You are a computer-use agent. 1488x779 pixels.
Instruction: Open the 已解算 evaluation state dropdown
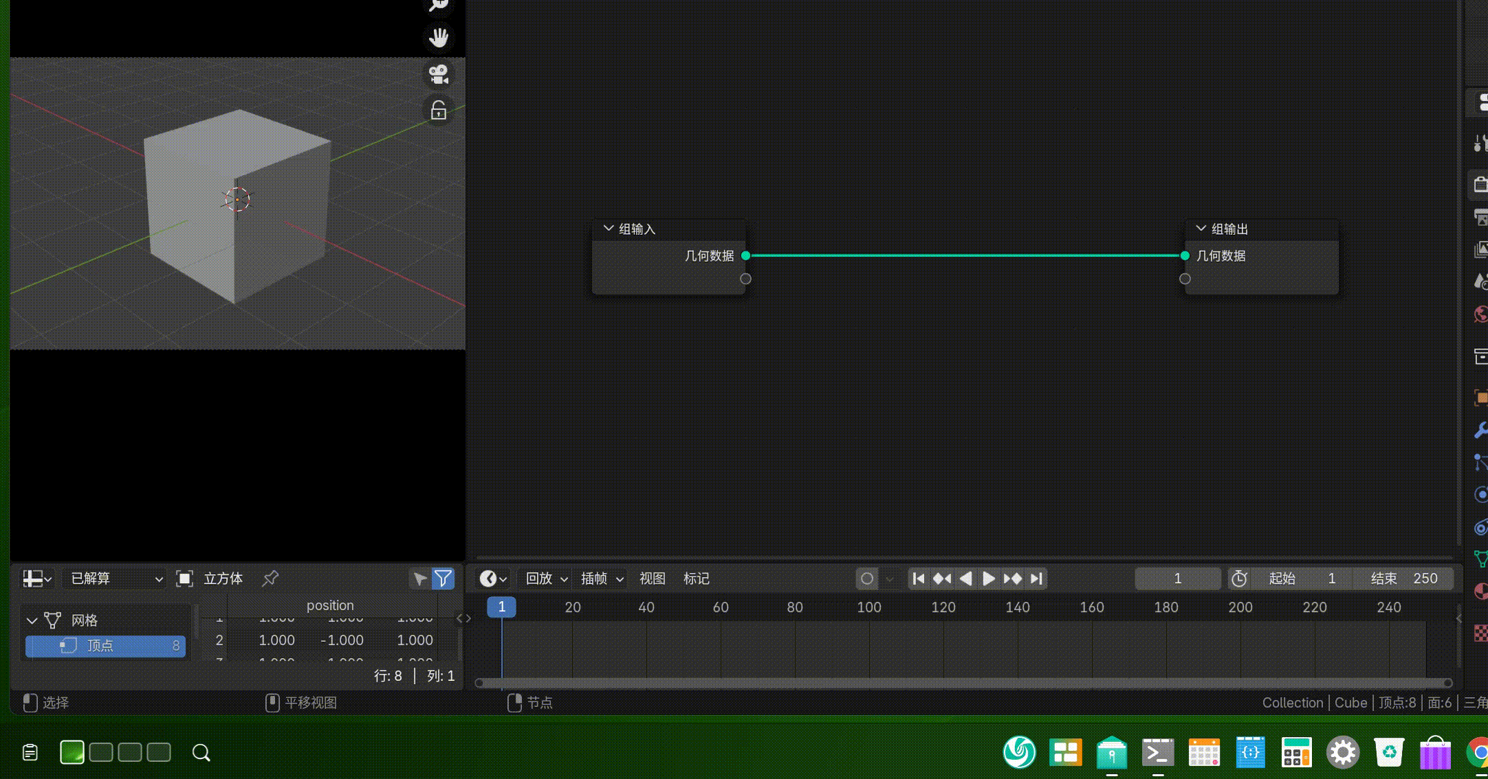click(116, 579)
